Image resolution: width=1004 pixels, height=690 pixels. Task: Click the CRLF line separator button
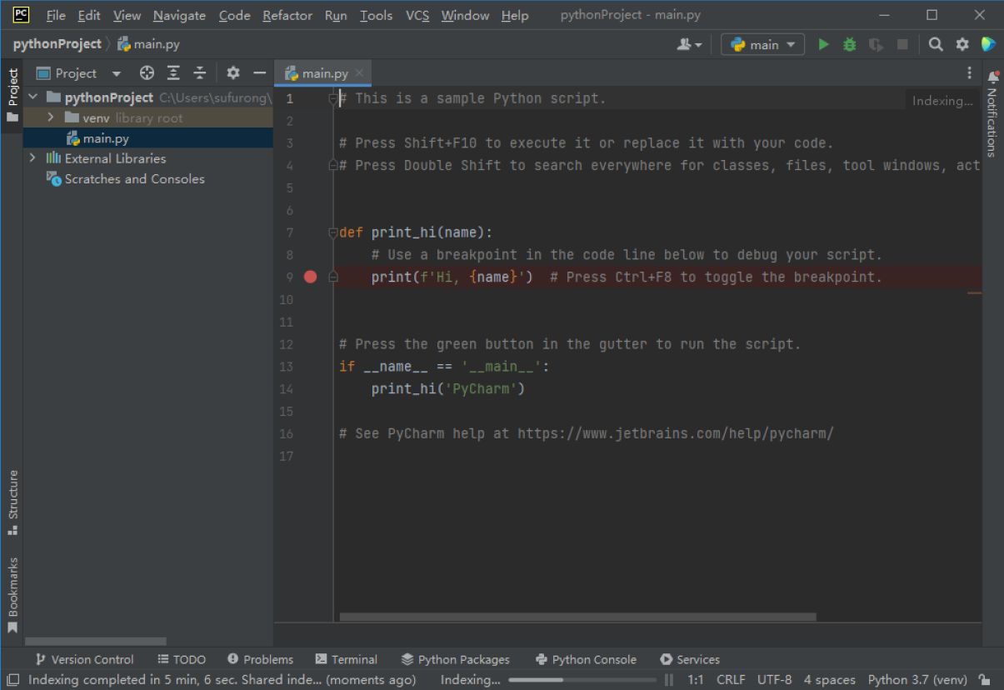click(731, 680)
